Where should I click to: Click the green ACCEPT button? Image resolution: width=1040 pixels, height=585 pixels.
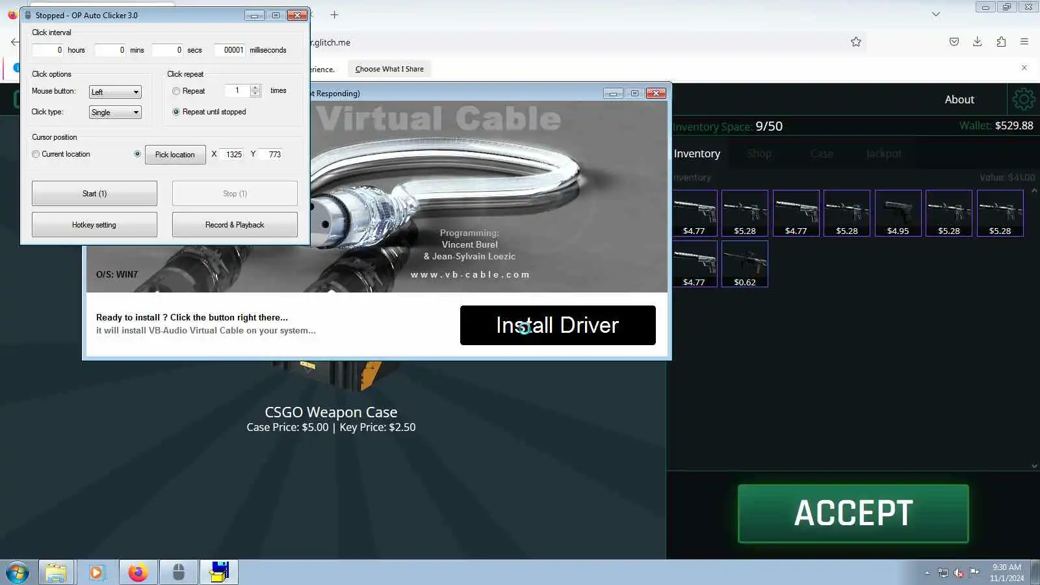[x=853, y=513]
